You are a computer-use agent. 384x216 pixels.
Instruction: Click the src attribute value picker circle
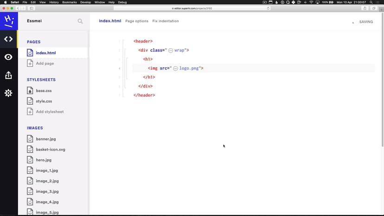click(176, 68)
